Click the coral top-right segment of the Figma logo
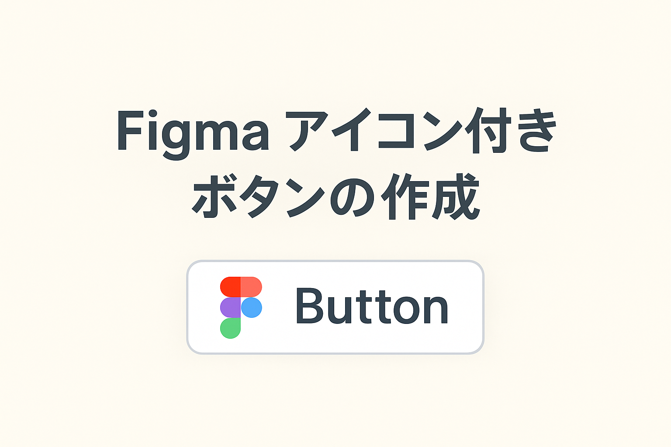The image size is (671, 447). point(251,287)
